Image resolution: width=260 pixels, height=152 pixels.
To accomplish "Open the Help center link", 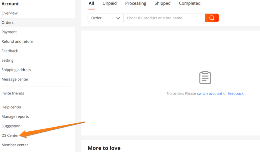I will click(x=12, y=107).
